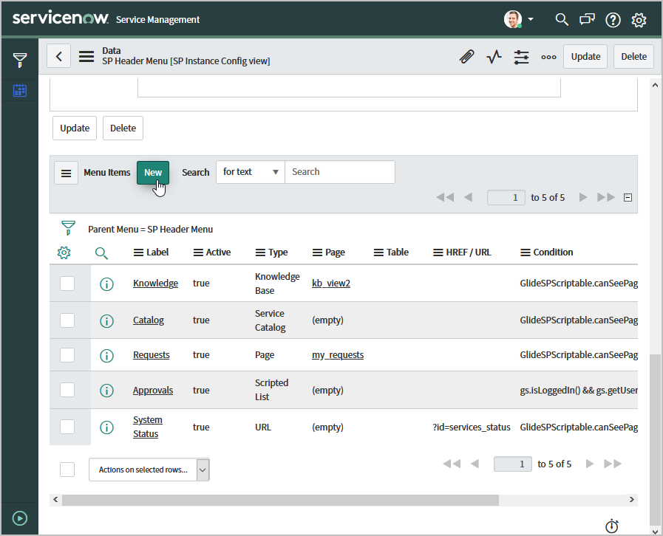Open the Approvals menu item link

[153, 391]
